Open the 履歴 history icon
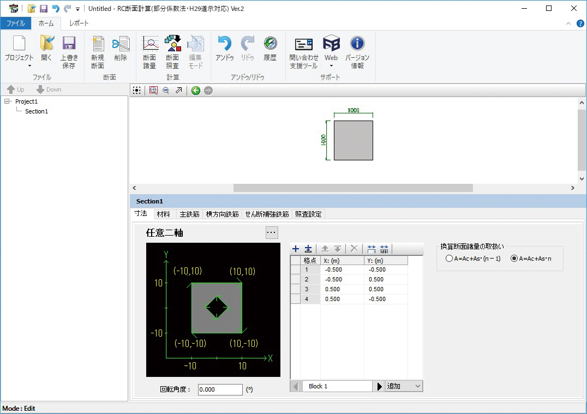 [270, 49]
